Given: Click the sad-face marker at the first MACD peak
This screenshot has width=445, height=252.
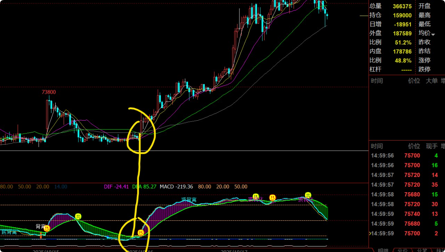Looking at the screenshot, I should (x=78, y=217).
